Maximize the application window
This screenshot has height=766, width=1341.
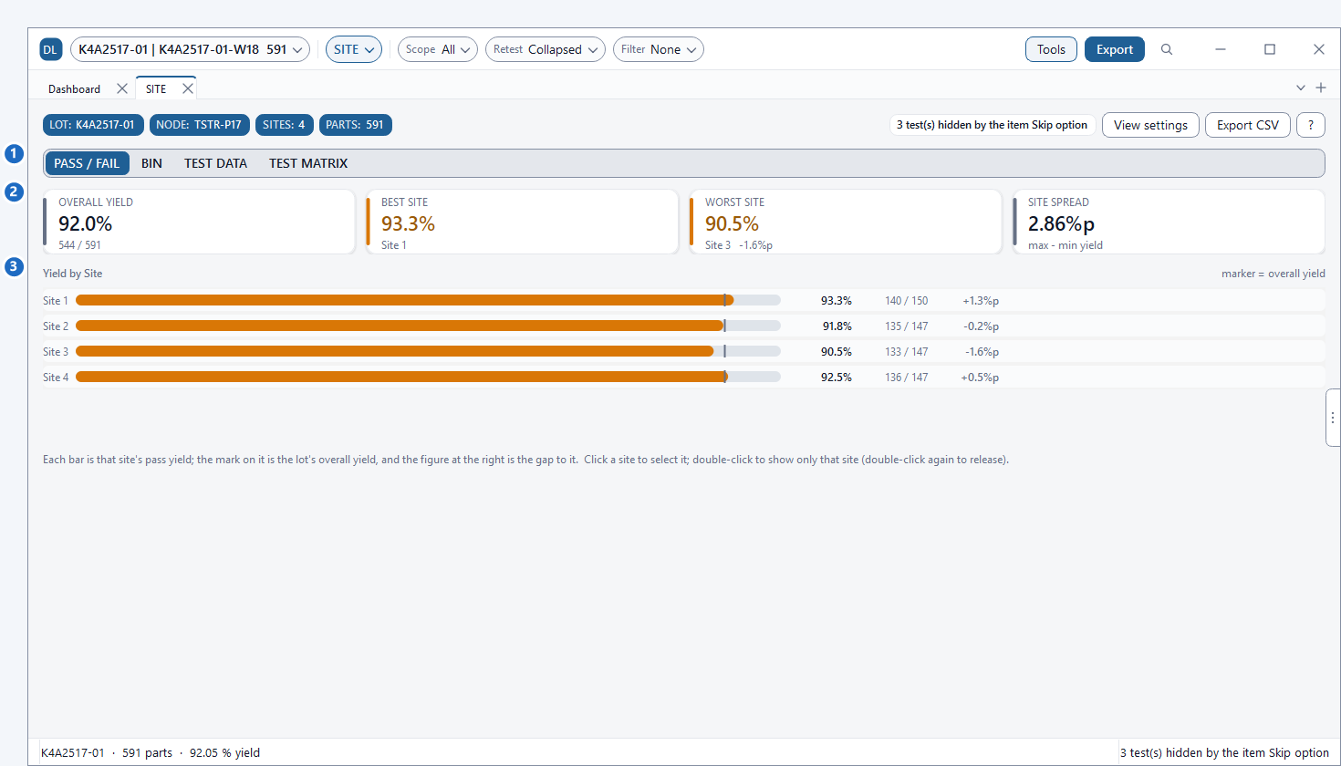pyautogui.click(x=1270, y=49)
